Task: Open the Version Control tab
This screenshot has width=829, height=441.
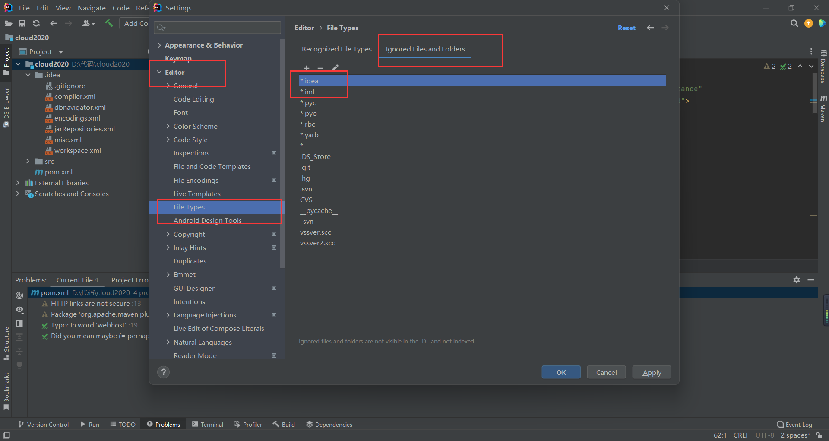Action: click(x=43, y=425)
